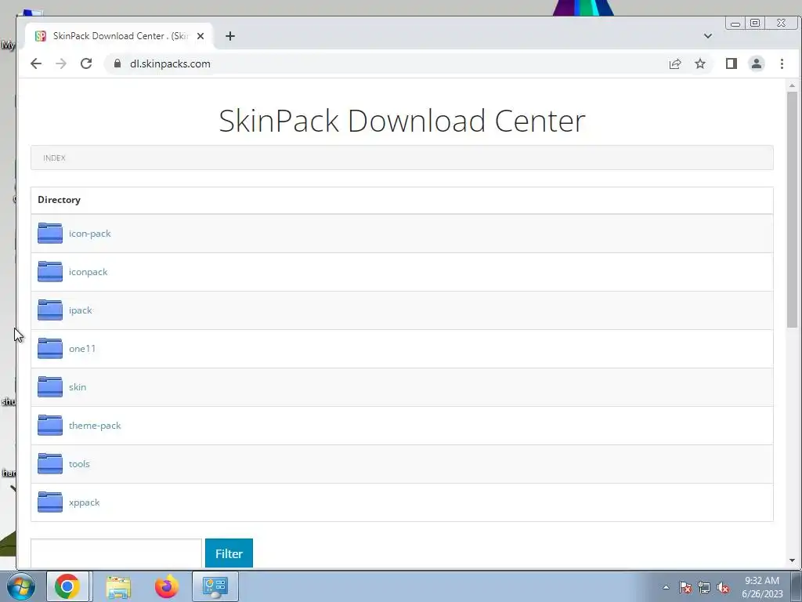Click the control panel taskbar icon

(x=215, y=586)
